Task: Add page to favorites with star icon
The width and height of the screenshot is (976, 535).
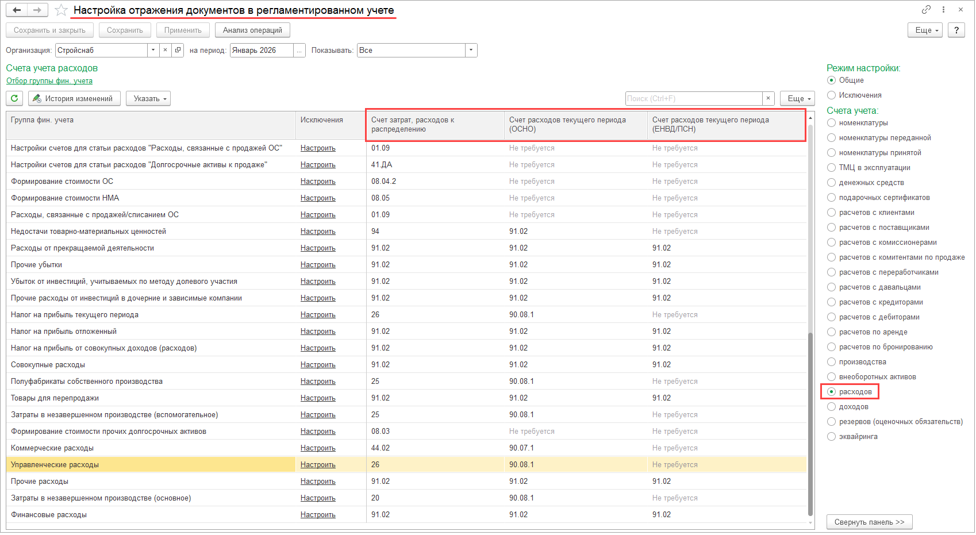Action: 61,10
